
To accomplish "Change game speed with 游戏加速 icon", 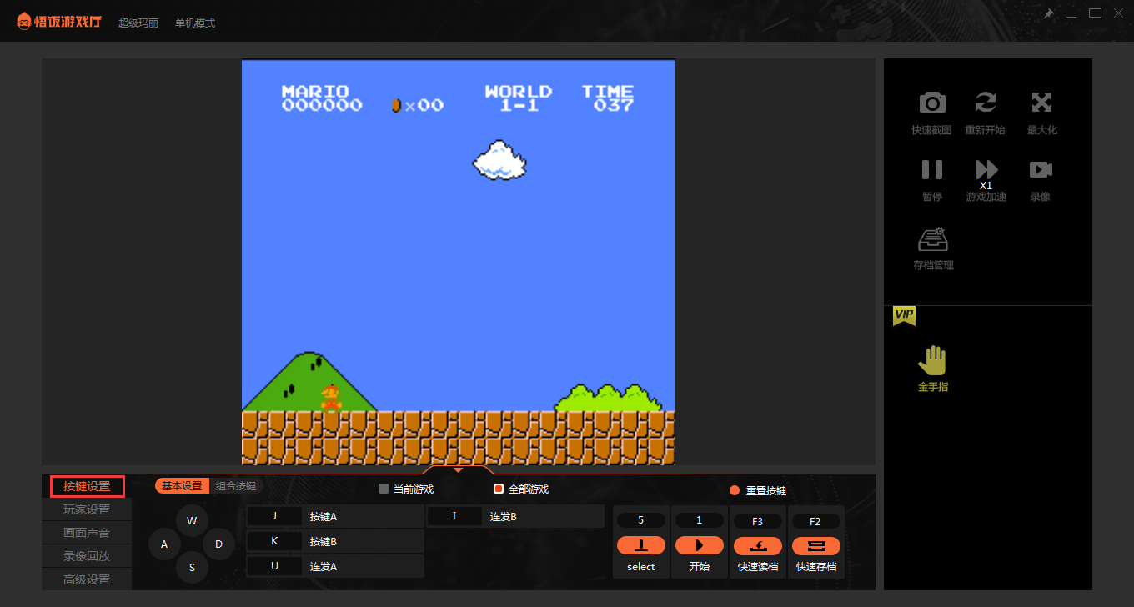I will pyautogui.click(x=986, y=169).
